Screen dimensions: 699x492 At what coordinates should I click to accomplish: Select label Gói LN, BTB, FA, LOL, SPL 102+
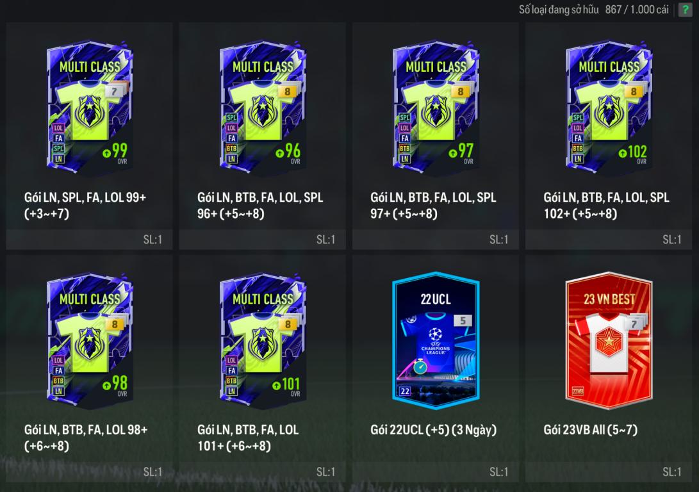click(606, 205)
